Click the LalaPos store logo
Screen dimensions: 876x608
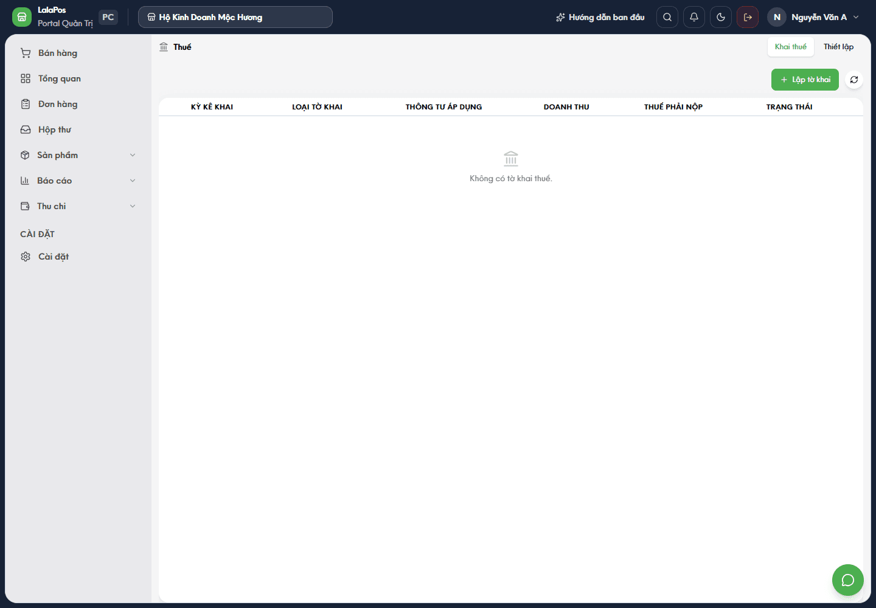coord(22,17)
